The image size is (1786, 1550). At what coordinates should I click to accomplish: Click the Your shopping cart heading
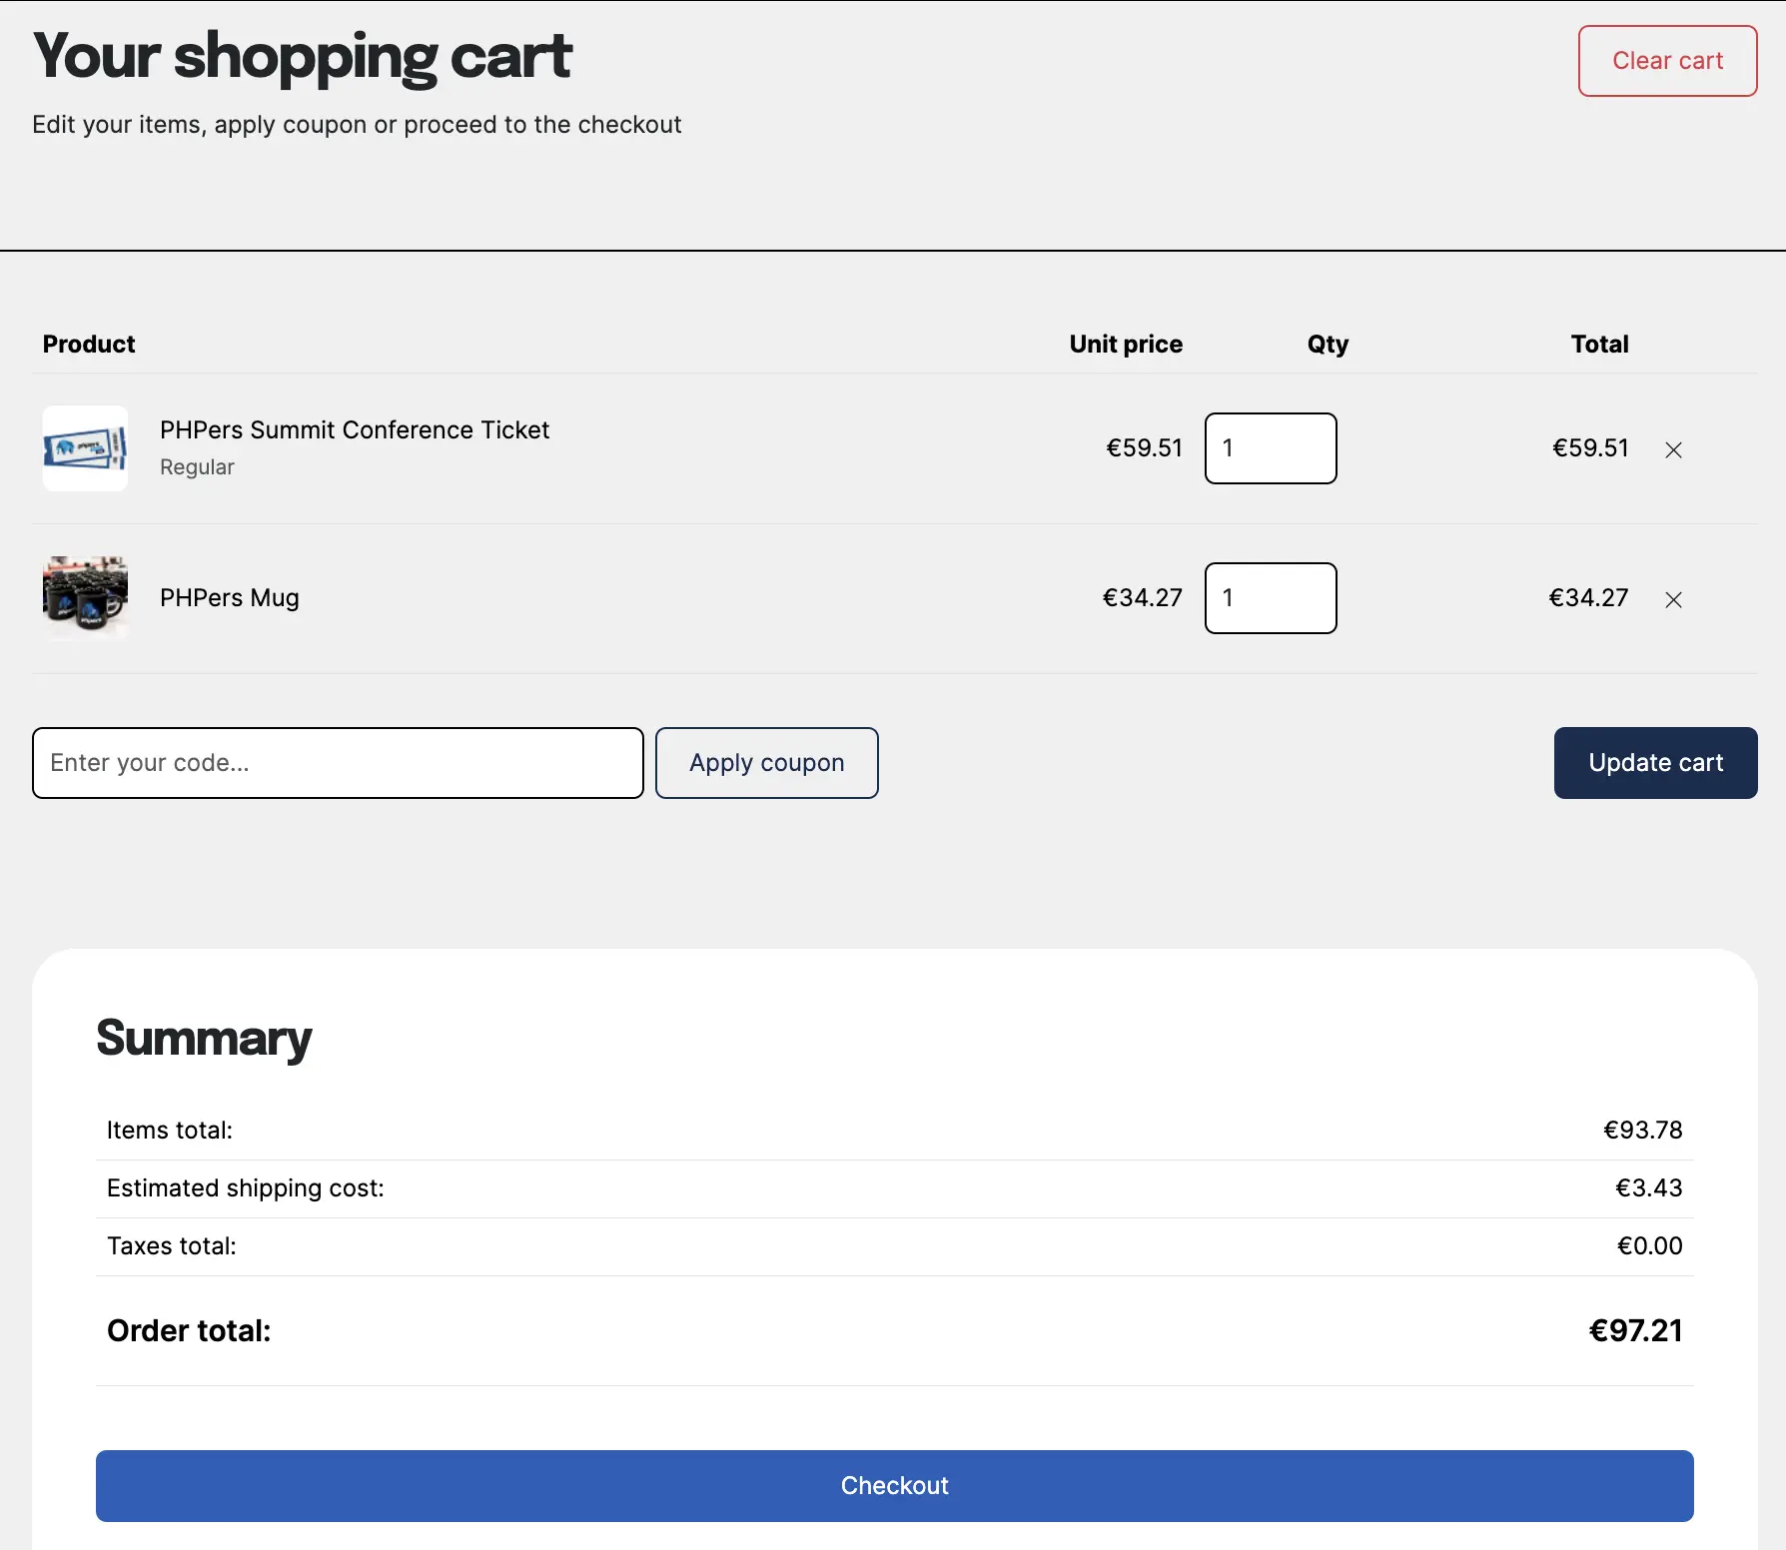pos(302,56)
